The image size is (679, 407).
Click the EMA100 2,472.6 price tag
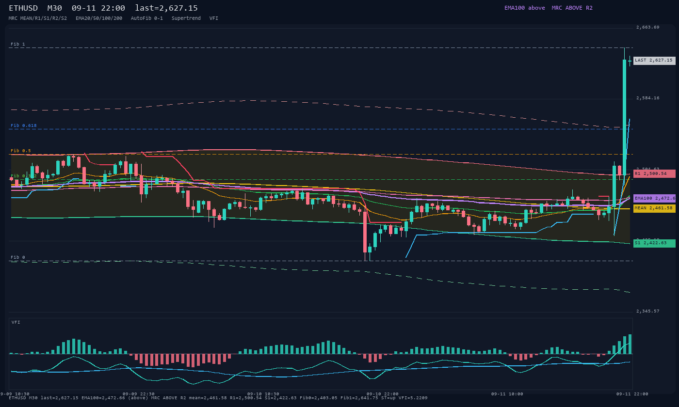pyautogui.click(x=654, y=198)
